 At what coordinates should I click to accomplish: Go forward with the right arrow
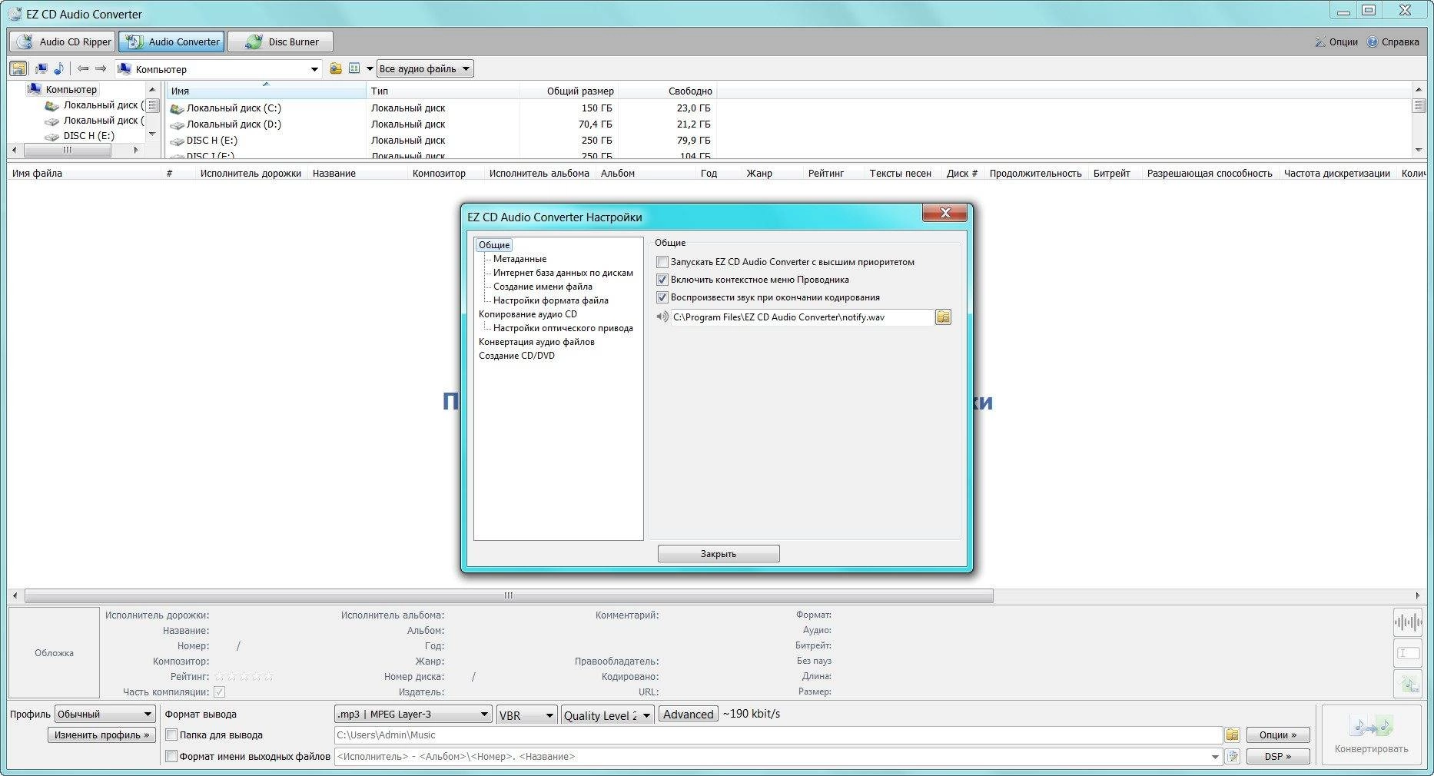tap(101, 68)
